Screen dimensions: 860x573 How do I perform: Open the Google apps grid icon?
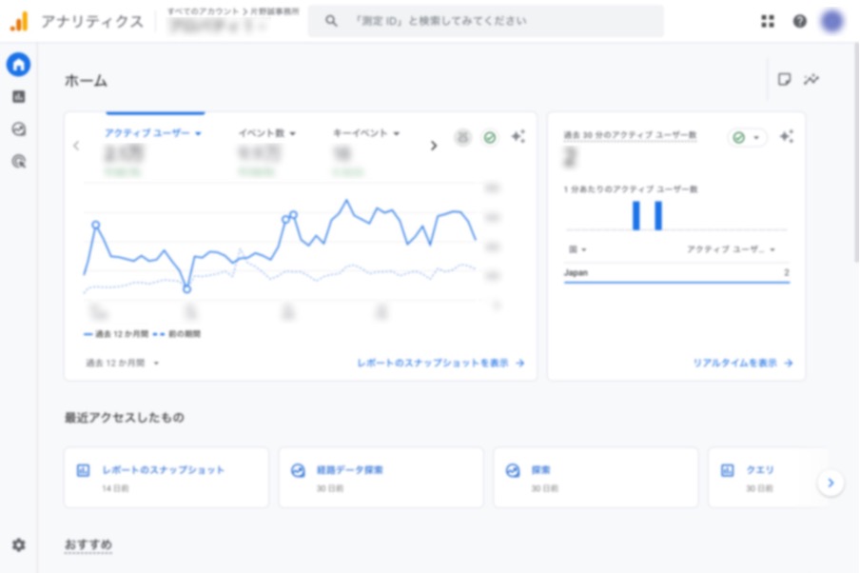pyautogui.click(x=768, y=21)
